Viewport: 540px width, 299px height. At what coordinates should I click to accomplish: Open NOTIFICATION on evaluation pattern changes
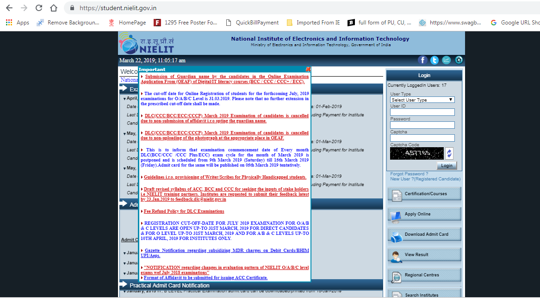click(224, 270)
